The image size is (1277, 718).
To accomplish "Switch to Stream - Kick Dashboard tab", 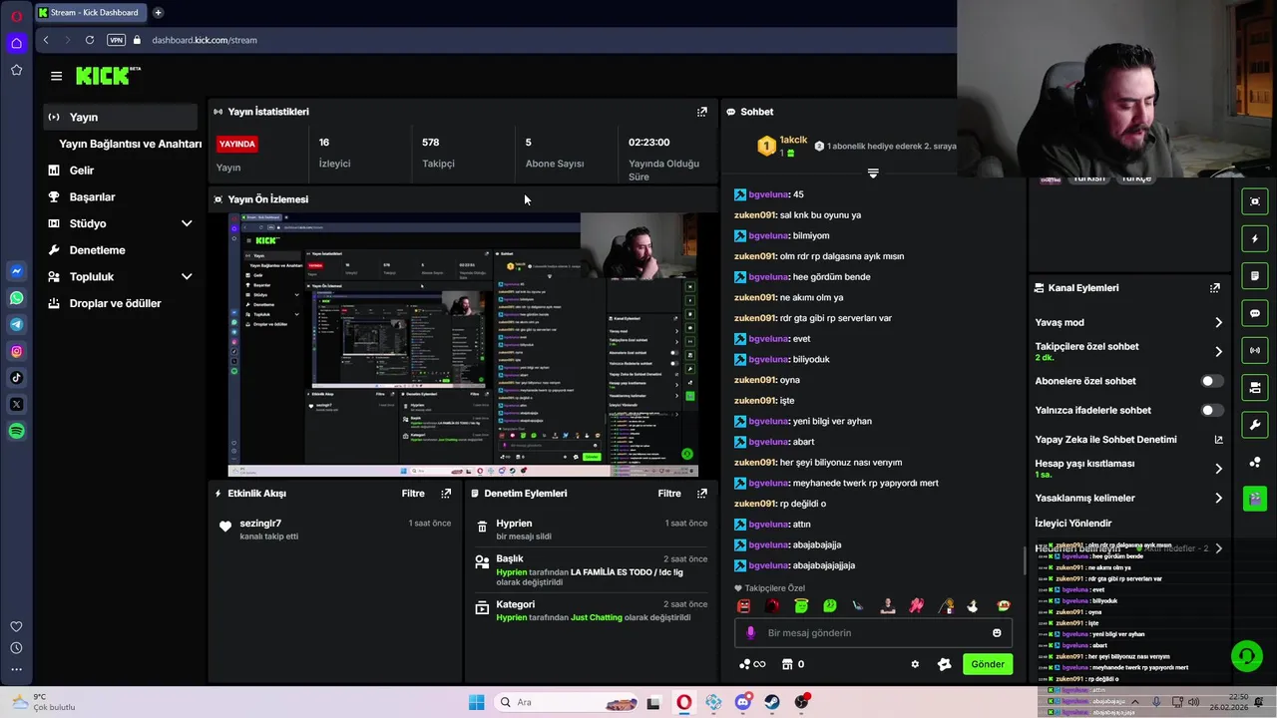I will (x=90, y=13).
